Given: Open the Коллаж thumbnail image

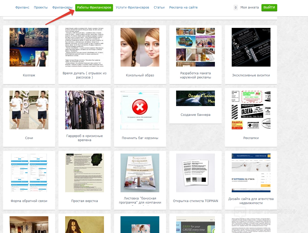Looking at the screenshot, I should (x=29, y=47).
